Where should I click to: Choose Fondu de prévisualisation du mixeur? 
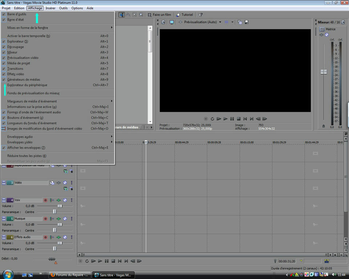pos(58,93)
